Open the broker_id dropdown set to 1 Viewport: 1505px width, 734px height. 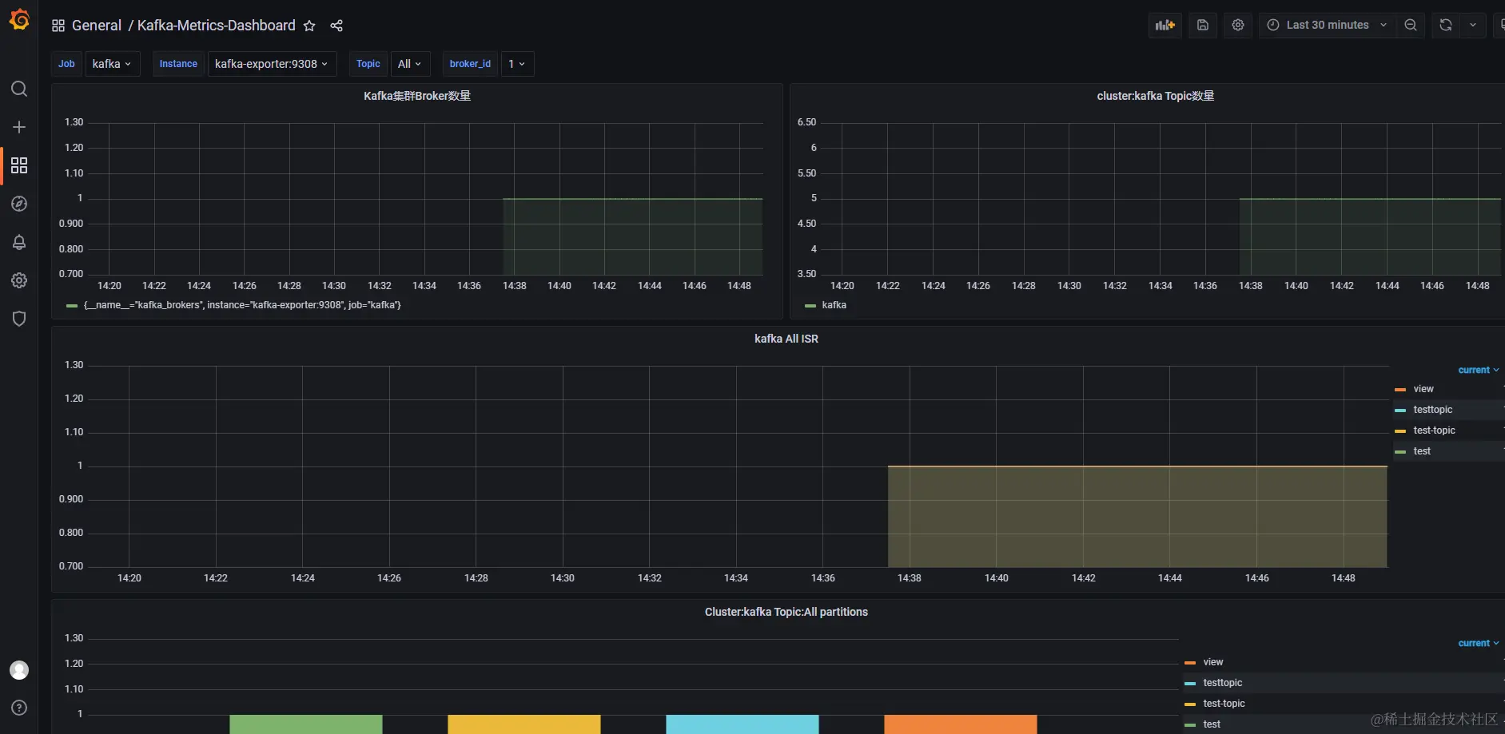pyautogui.click(x=517, y=64)
